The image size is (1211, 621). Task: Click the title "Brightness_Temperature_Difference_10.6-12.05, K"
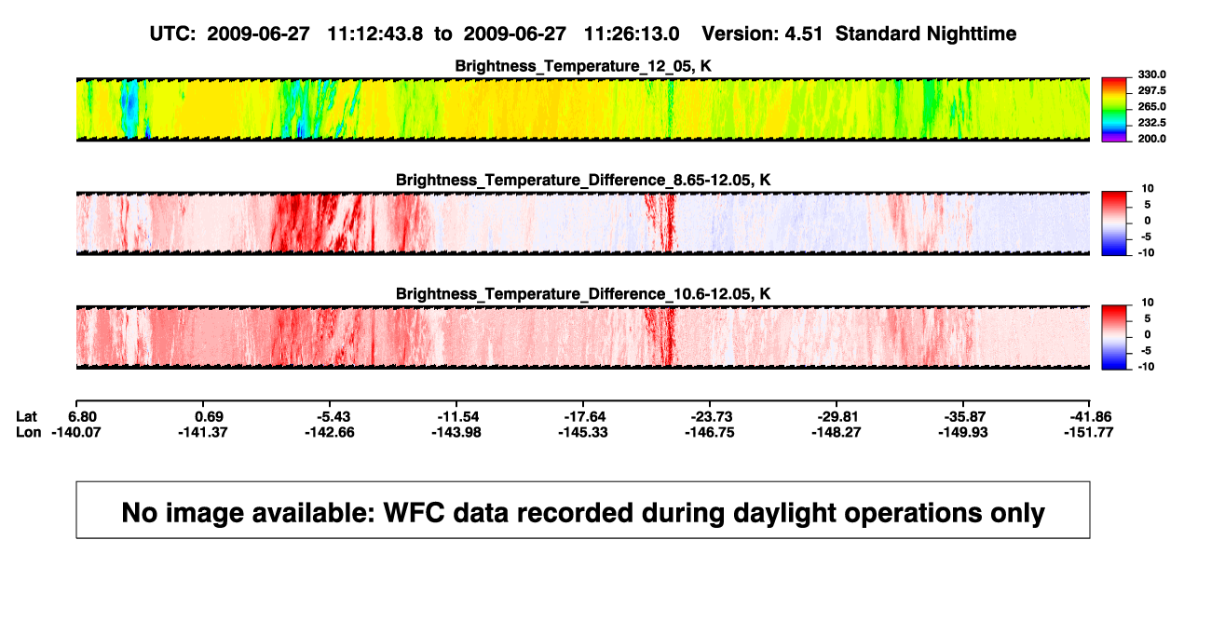coord(583,294)
